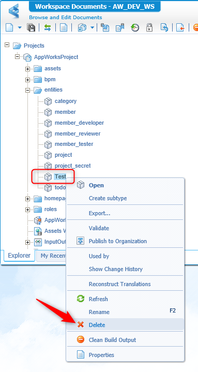This screenshot has width=198, height=372.
Task: Click the Browse and Edit Documents subtitle
Action: point(66,17)
